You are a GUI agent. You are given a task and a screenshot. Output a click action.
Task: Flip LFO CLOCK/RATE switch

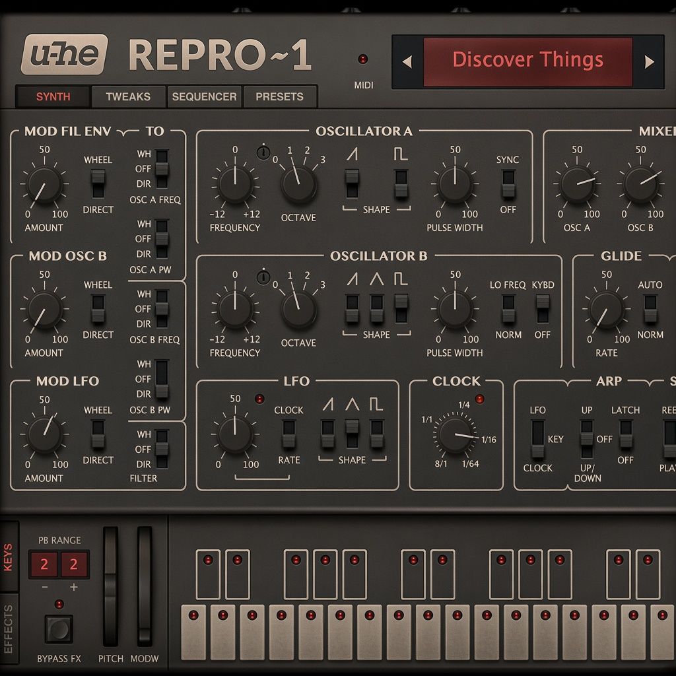[288, 434]
